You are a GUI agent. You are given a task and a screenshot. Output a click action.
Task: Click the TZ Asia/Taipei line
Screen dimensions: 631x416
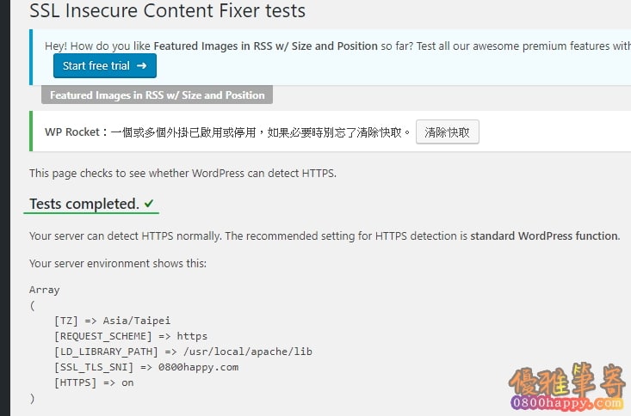[x=112, y=321]
